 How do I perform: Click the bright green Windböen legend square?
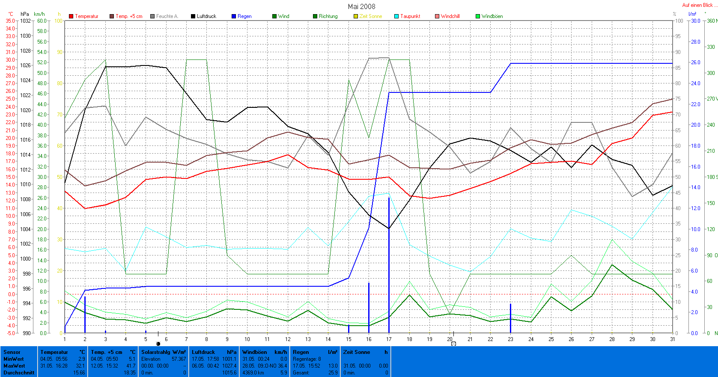[x=478, y=16]
